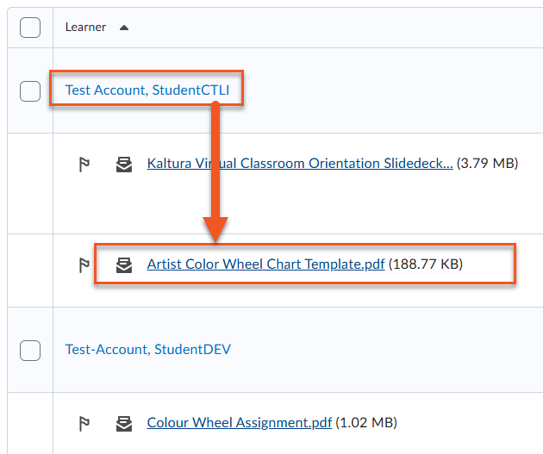The width and height of the screenshot is (543, 454).
Task: Flag the Kaltura Virtual Classroom Orientation submission
Action: tap(84, 165)
